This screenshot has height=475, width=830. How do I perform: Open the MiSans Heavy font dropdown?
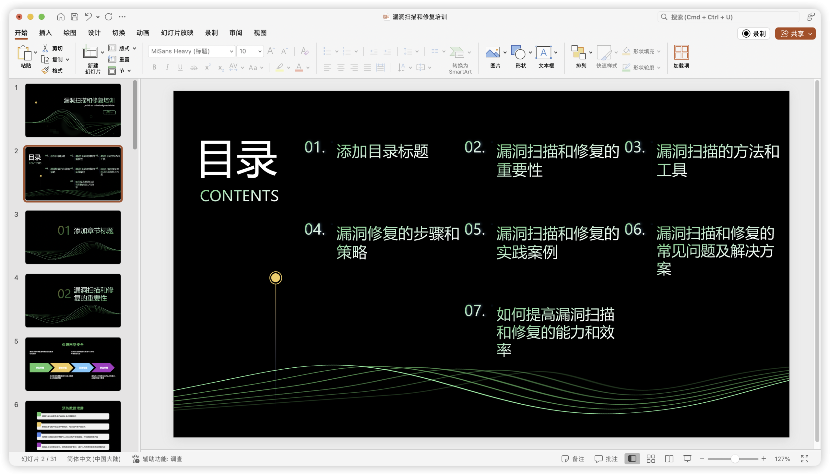(231, 51)
